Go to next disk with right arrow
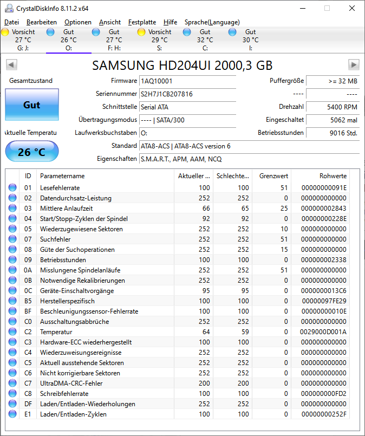 (354, 65)
